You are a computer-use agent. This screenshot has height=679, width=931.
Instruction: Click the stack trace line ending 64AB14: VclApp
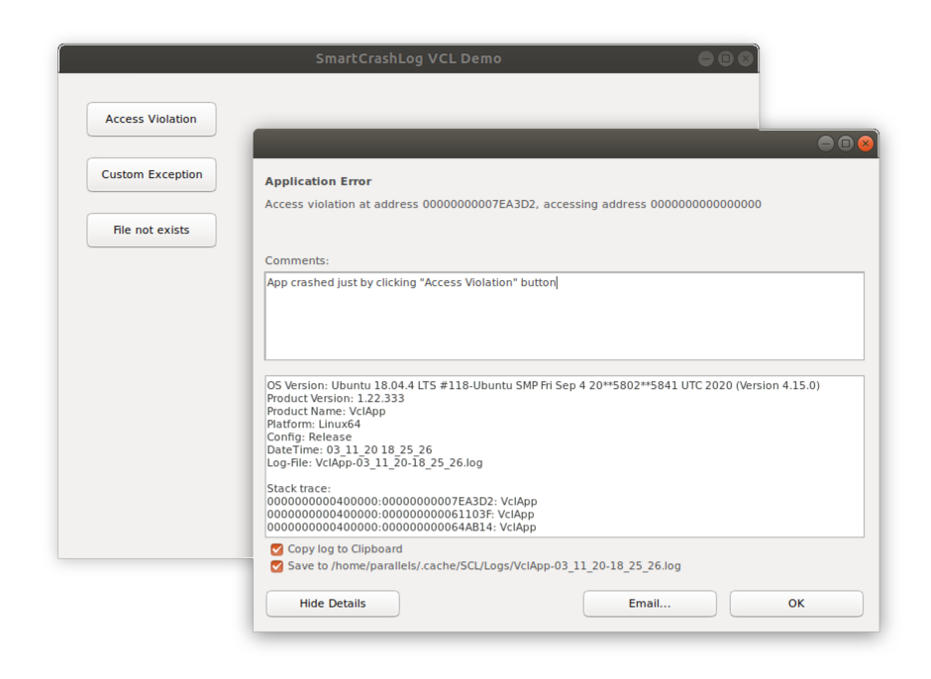[x=401, y=527]
